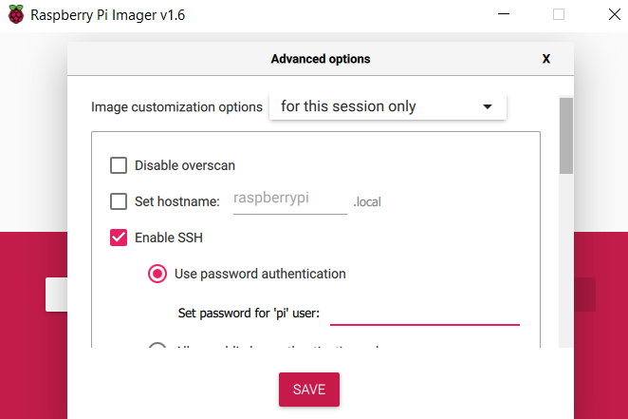Click the white button left of the dialog
This screenshot has width=628, height=419.
pos(56,295)
